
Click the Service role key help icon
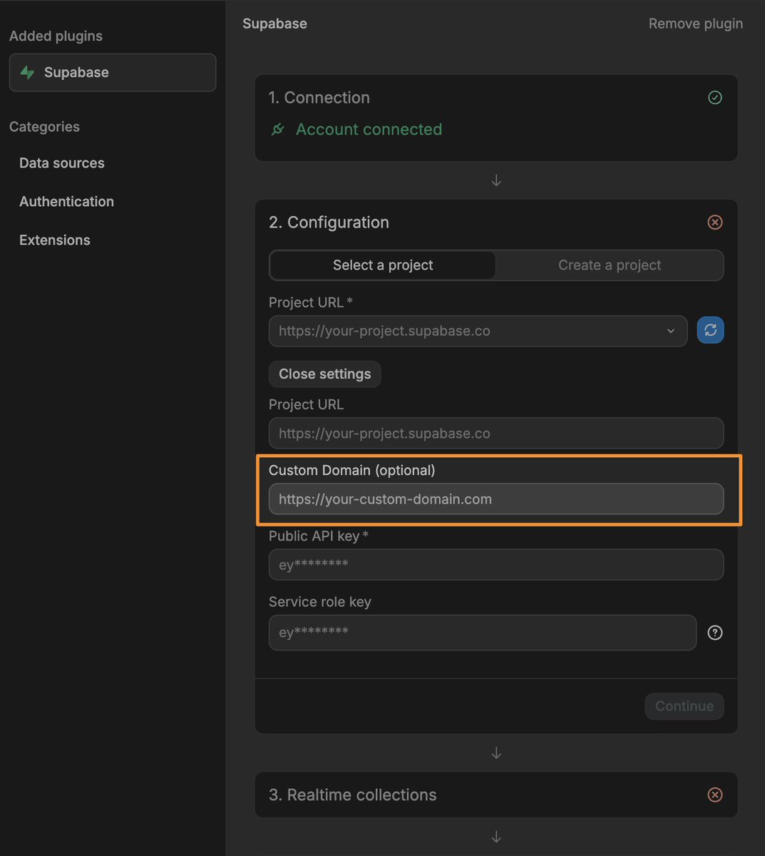715,633
